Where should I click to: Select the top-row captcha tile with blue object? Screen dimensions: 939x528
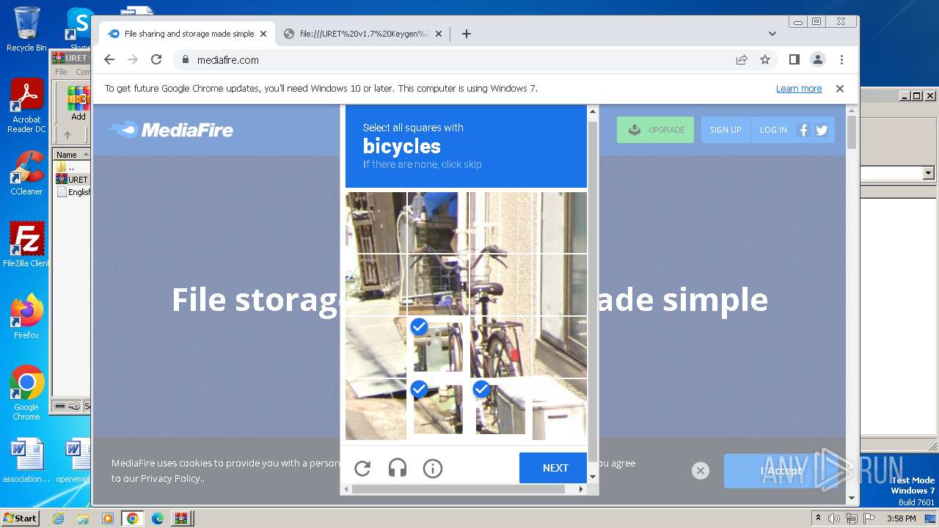tap(437, 222)
